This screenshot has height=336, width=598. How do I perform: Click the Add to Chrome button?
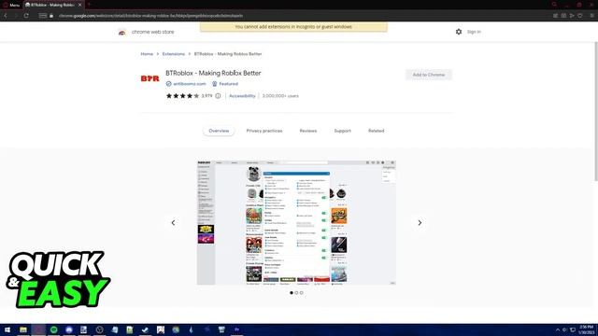point(429,75)
